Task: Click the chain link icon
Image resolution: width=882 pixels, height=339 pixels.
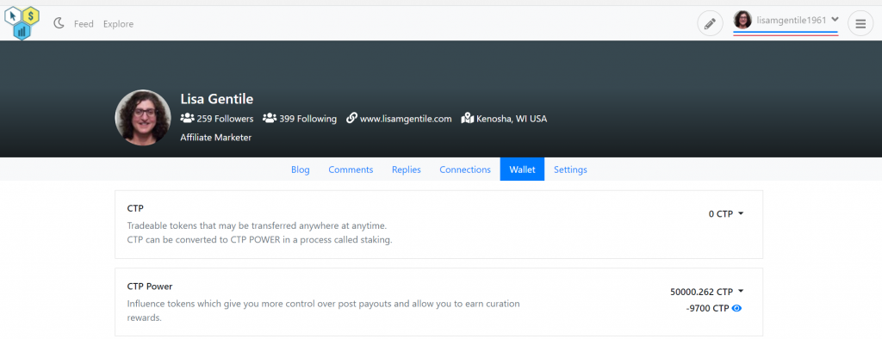Action: tap(351, 119)
